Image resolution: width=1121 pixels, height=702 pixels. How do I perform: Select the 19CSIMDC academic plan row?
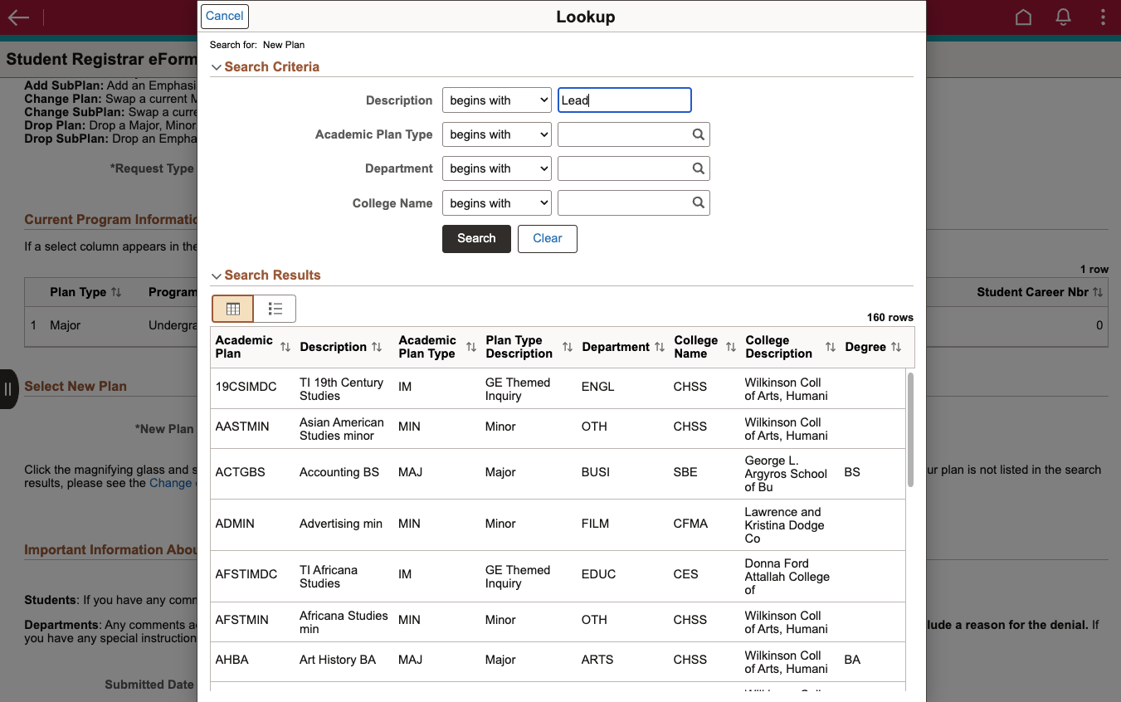558,389
